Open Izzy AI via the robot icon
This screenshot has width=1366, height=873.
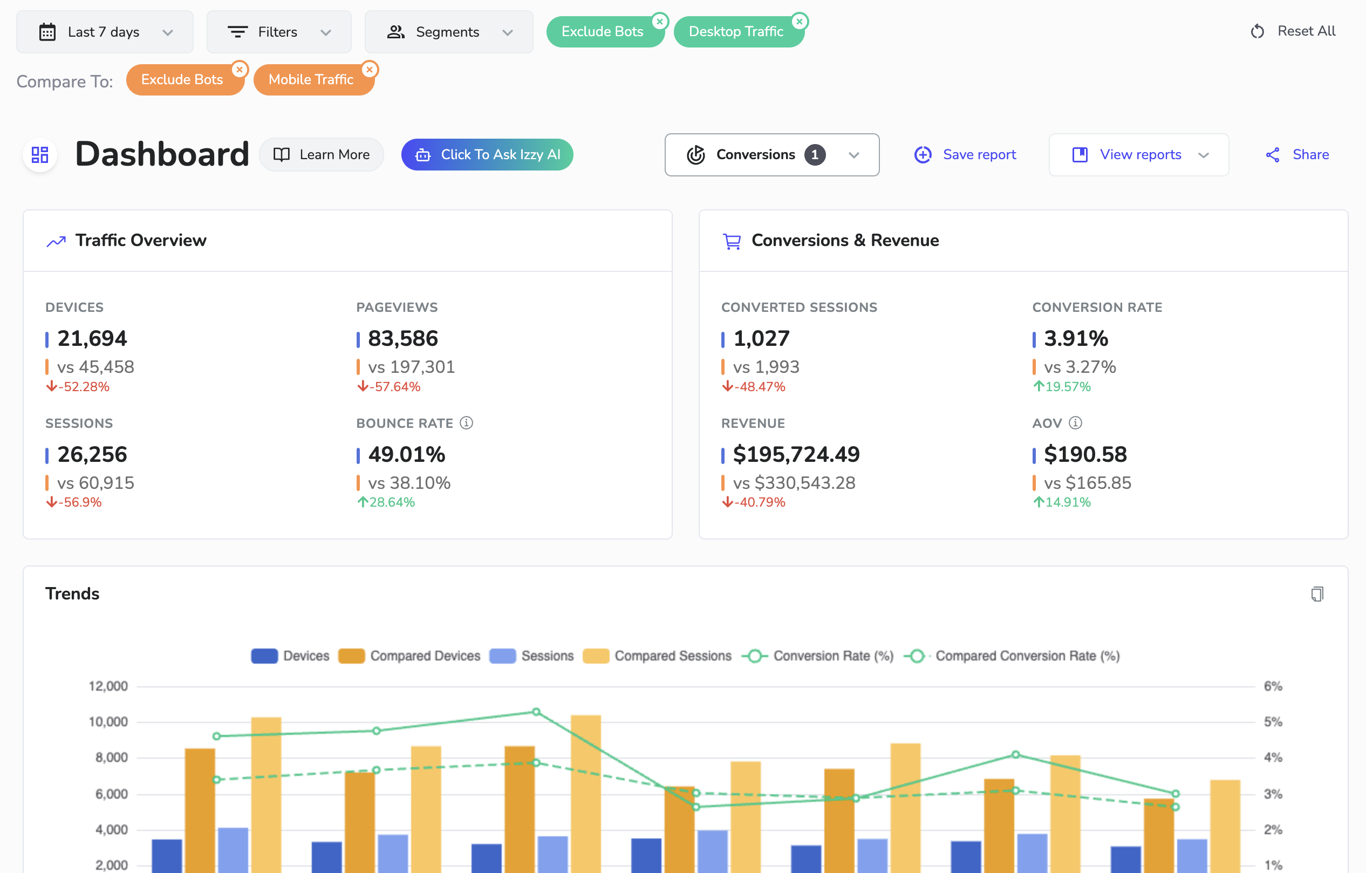[x=422, y=154]
